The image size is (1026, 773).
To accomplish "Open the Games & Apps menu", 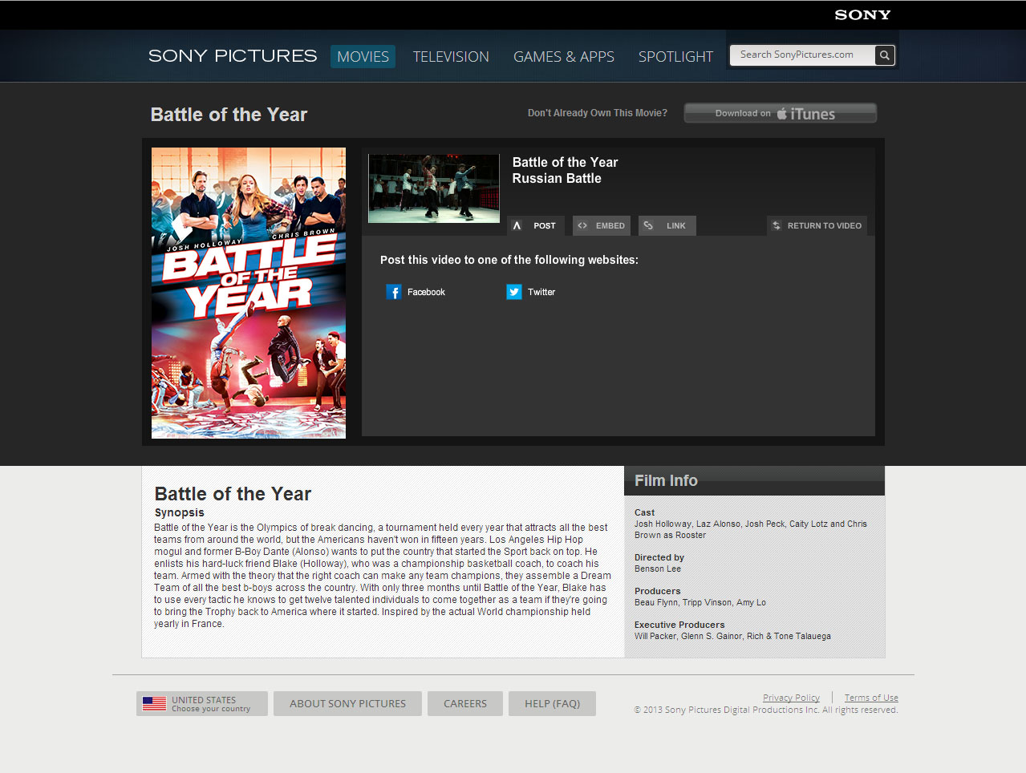I will (564, 57).
